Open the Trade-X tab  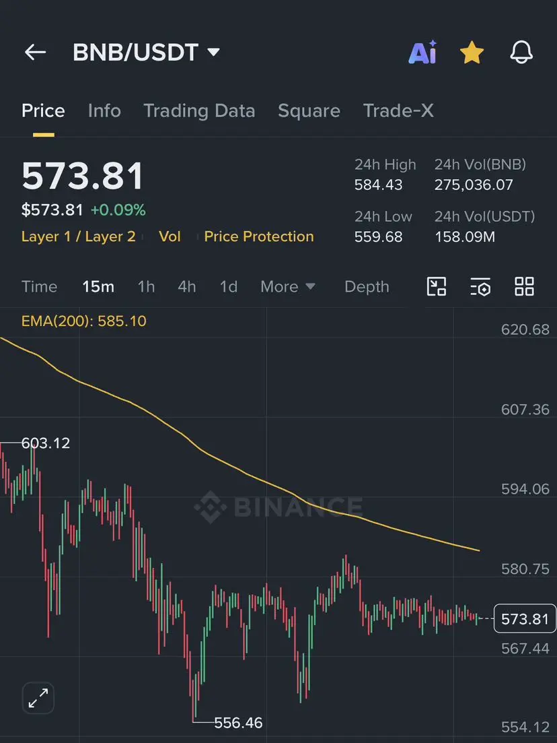point(398,111)
